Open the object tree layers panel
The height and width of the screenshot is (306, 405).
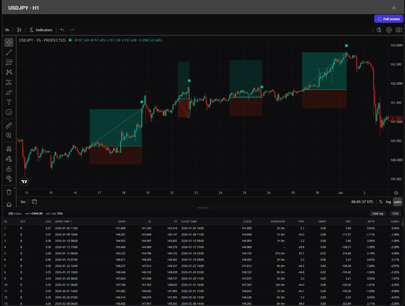coord(9,204)
